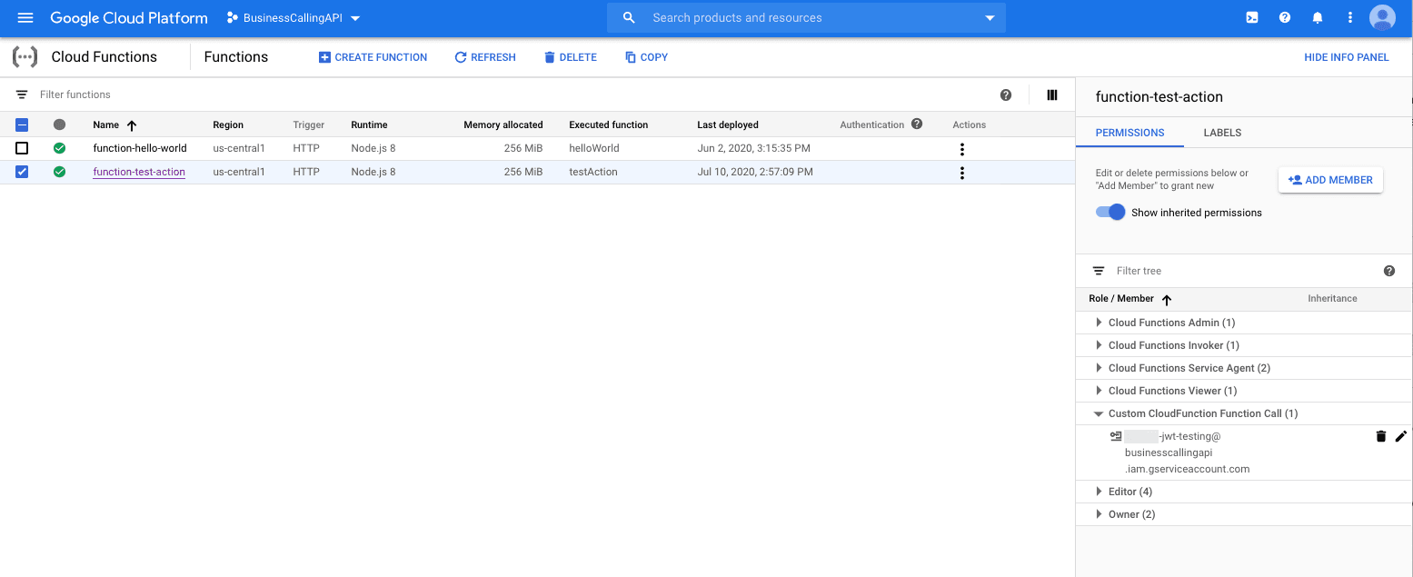Switch to the PERMISSIONS tab
This screenshot has height=577, width=1413.
(1129, 132)
